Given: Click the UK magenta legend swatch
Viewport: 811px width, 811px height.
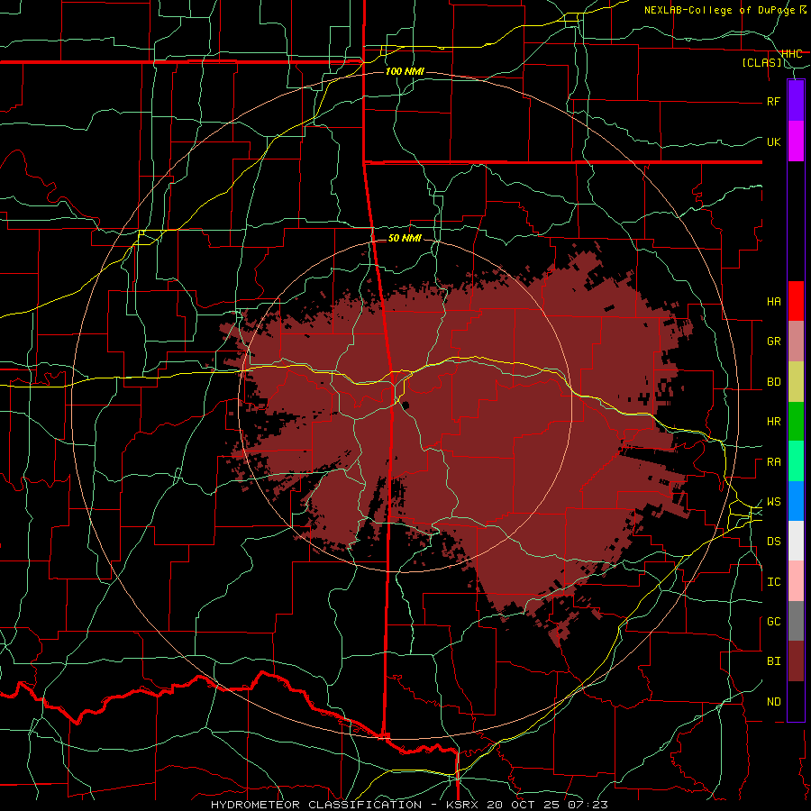Looking at the screenshot, I should click(x=796, y=141).
